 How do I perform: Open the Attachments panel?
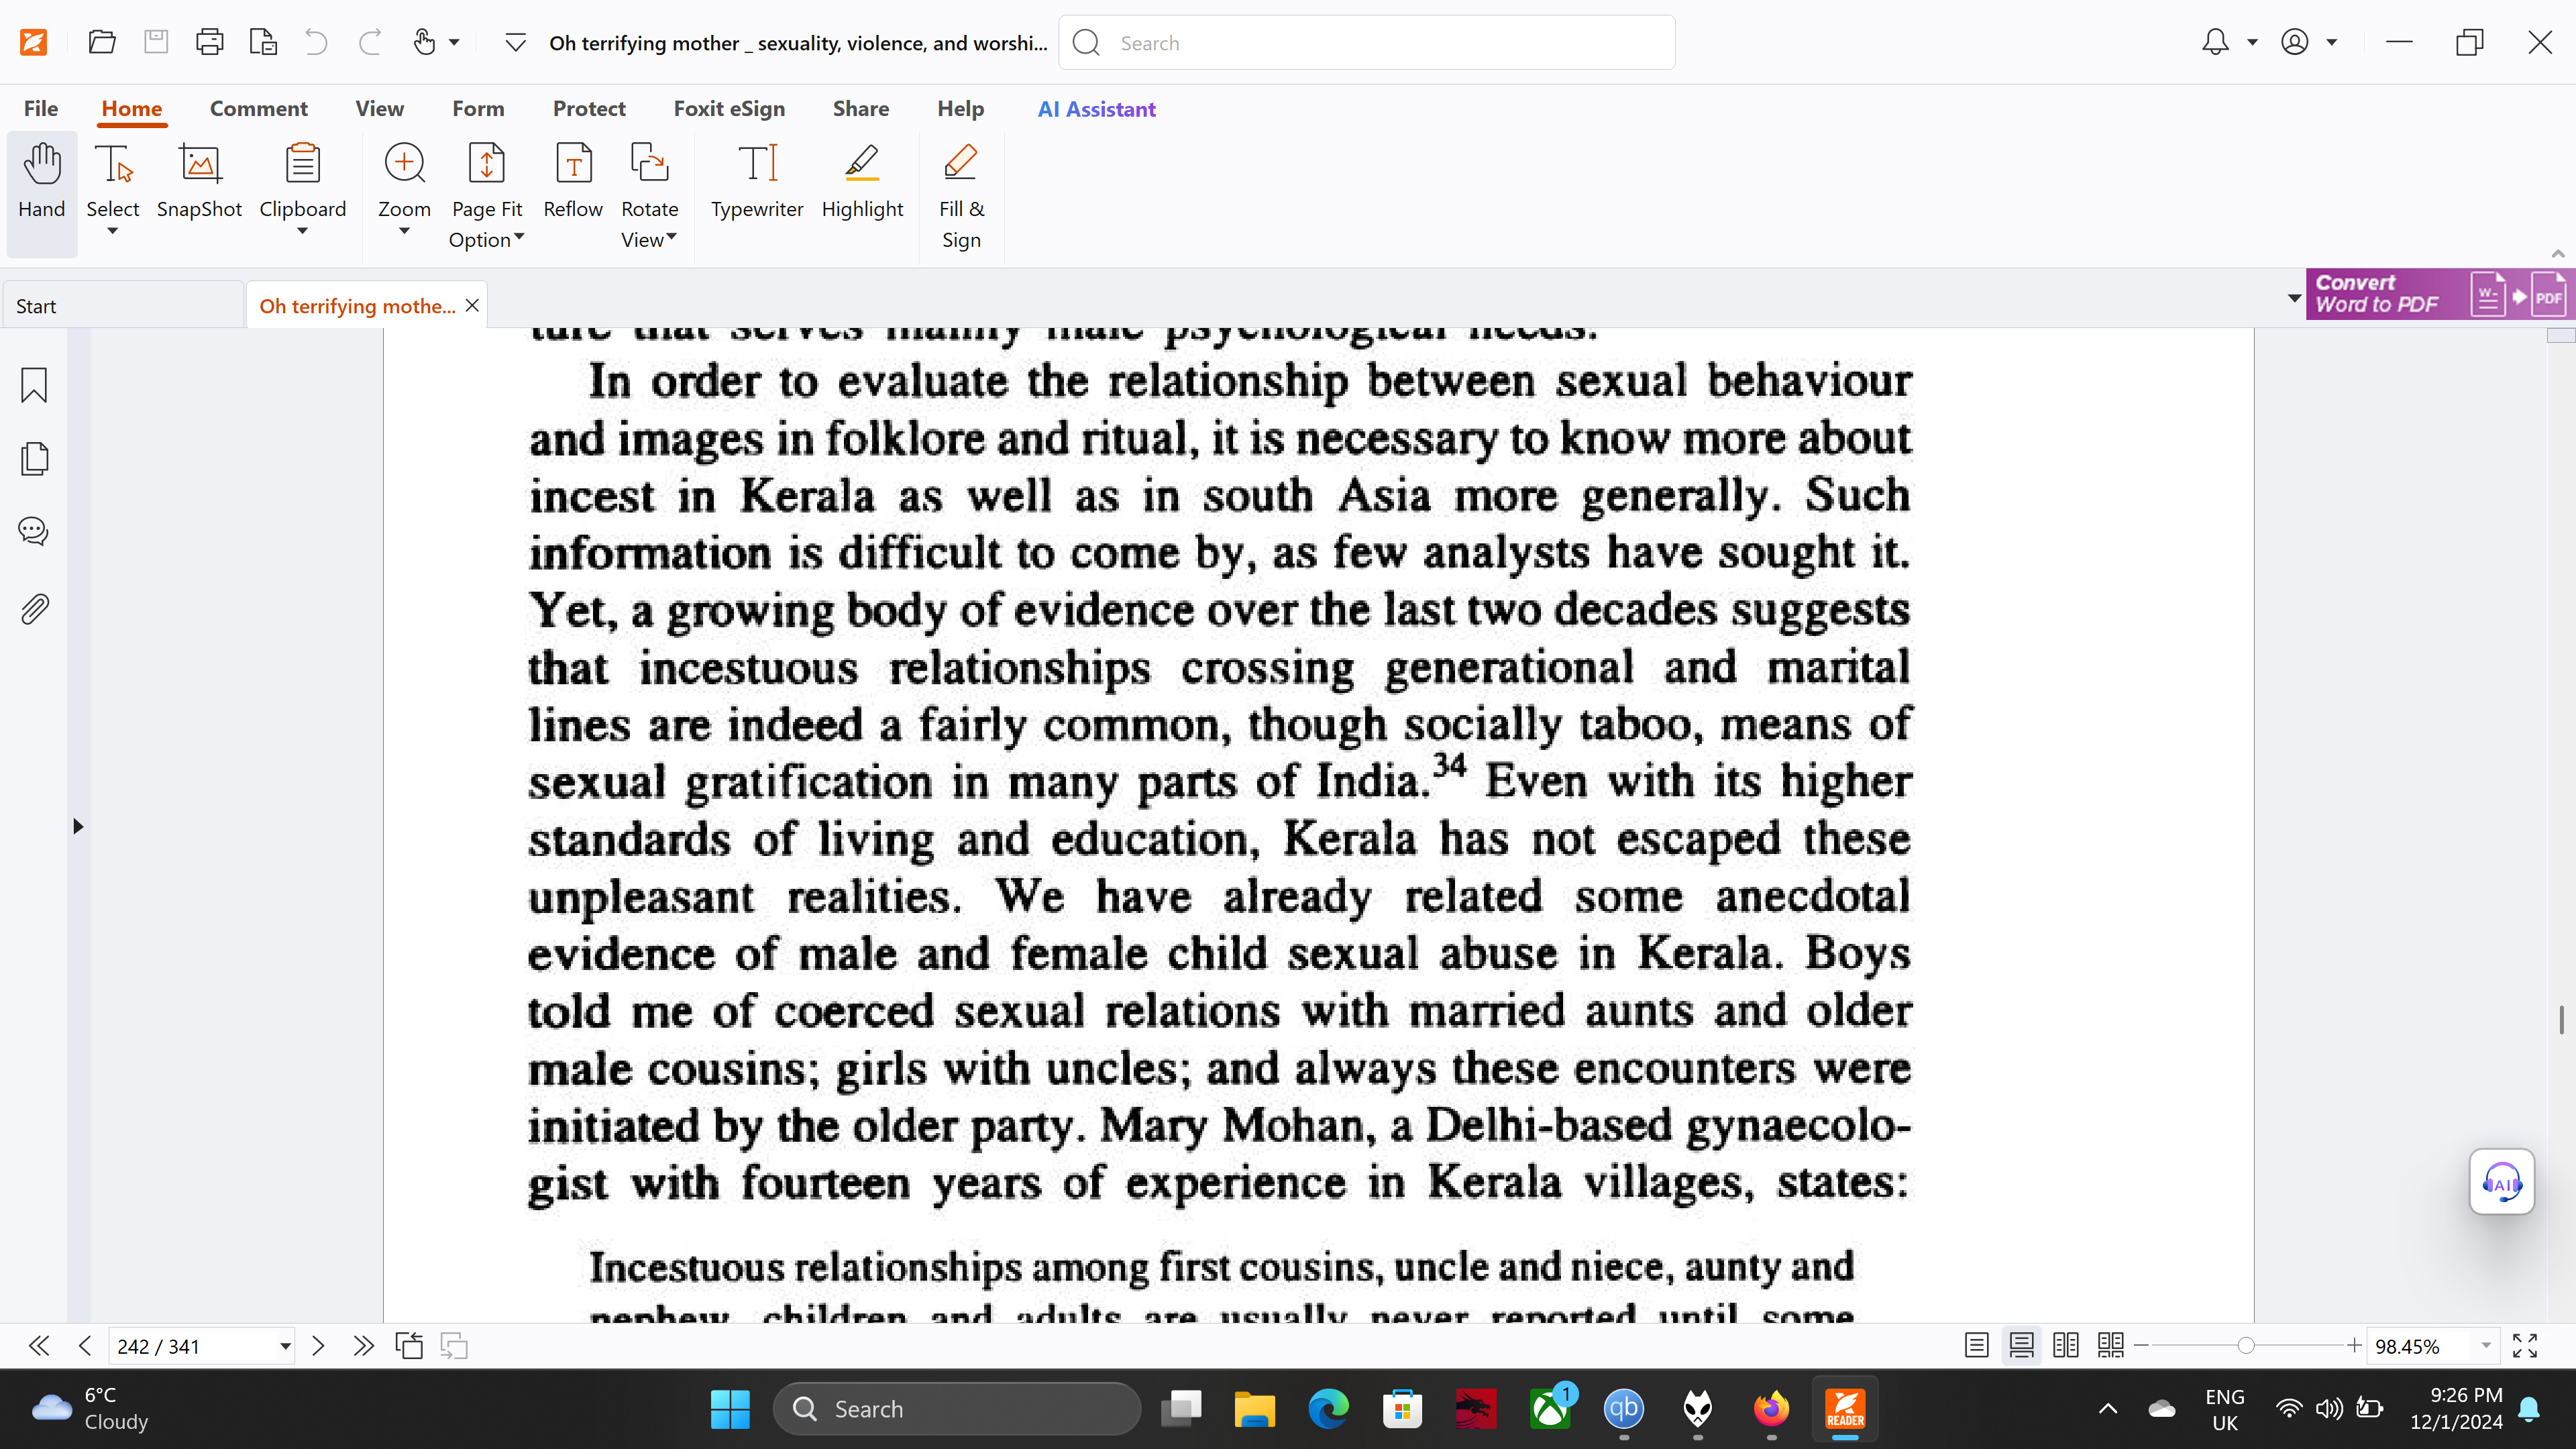pos(34,609)
